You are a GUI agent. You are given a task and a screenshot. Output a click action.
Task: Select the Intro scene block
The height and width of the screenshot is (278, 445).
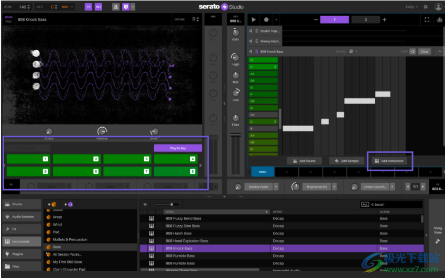(263, 172)
